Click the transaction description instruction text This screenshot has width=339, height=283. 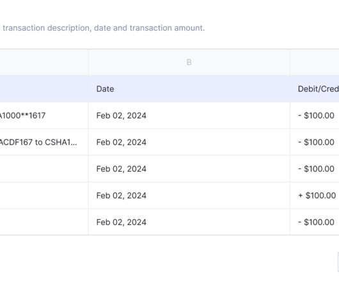click(104, 28)
